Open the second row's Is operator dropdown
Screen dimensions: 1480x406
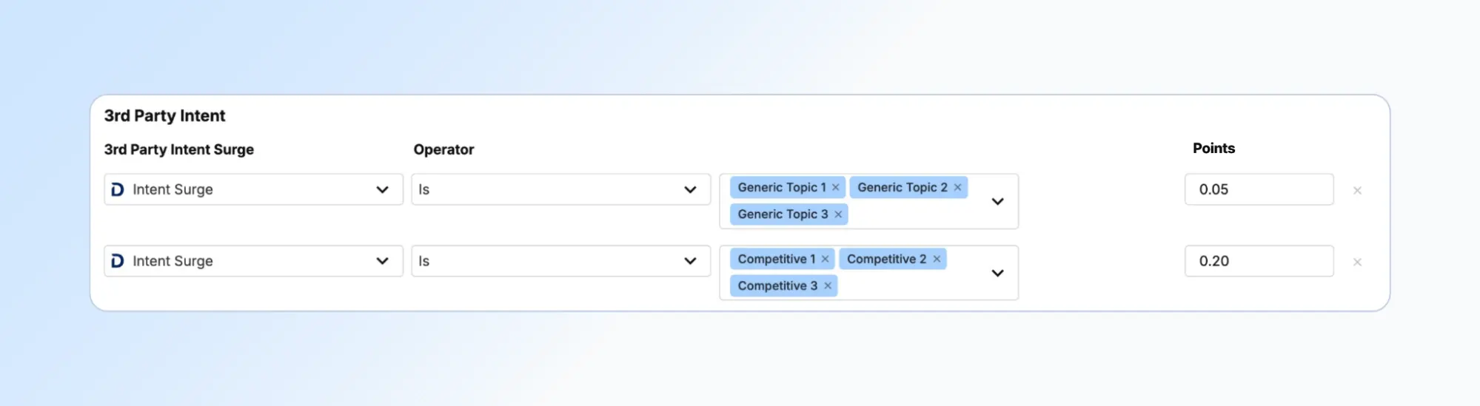(690, 261)
